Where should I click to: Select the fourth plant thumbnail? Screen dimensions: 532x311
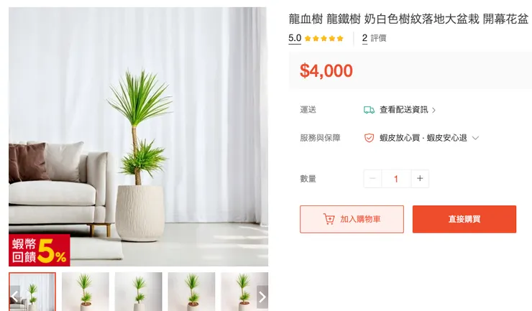192,292
